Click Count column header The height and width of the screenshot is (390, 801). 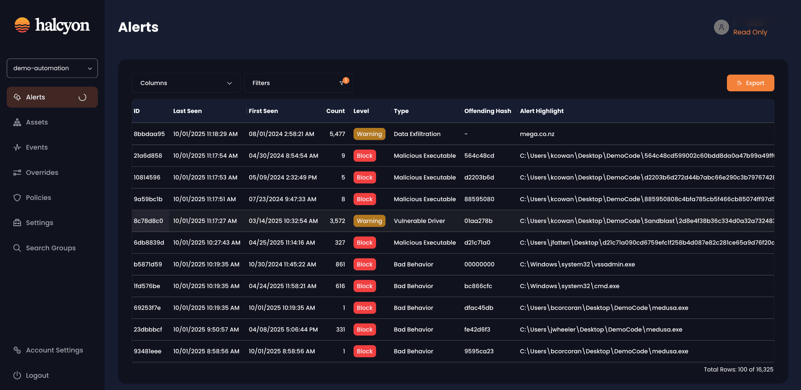tap(335, 111)
